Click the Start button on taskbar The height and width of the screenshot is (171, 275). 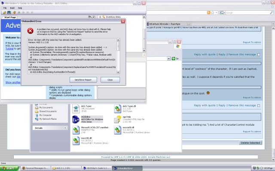point(9,168)
